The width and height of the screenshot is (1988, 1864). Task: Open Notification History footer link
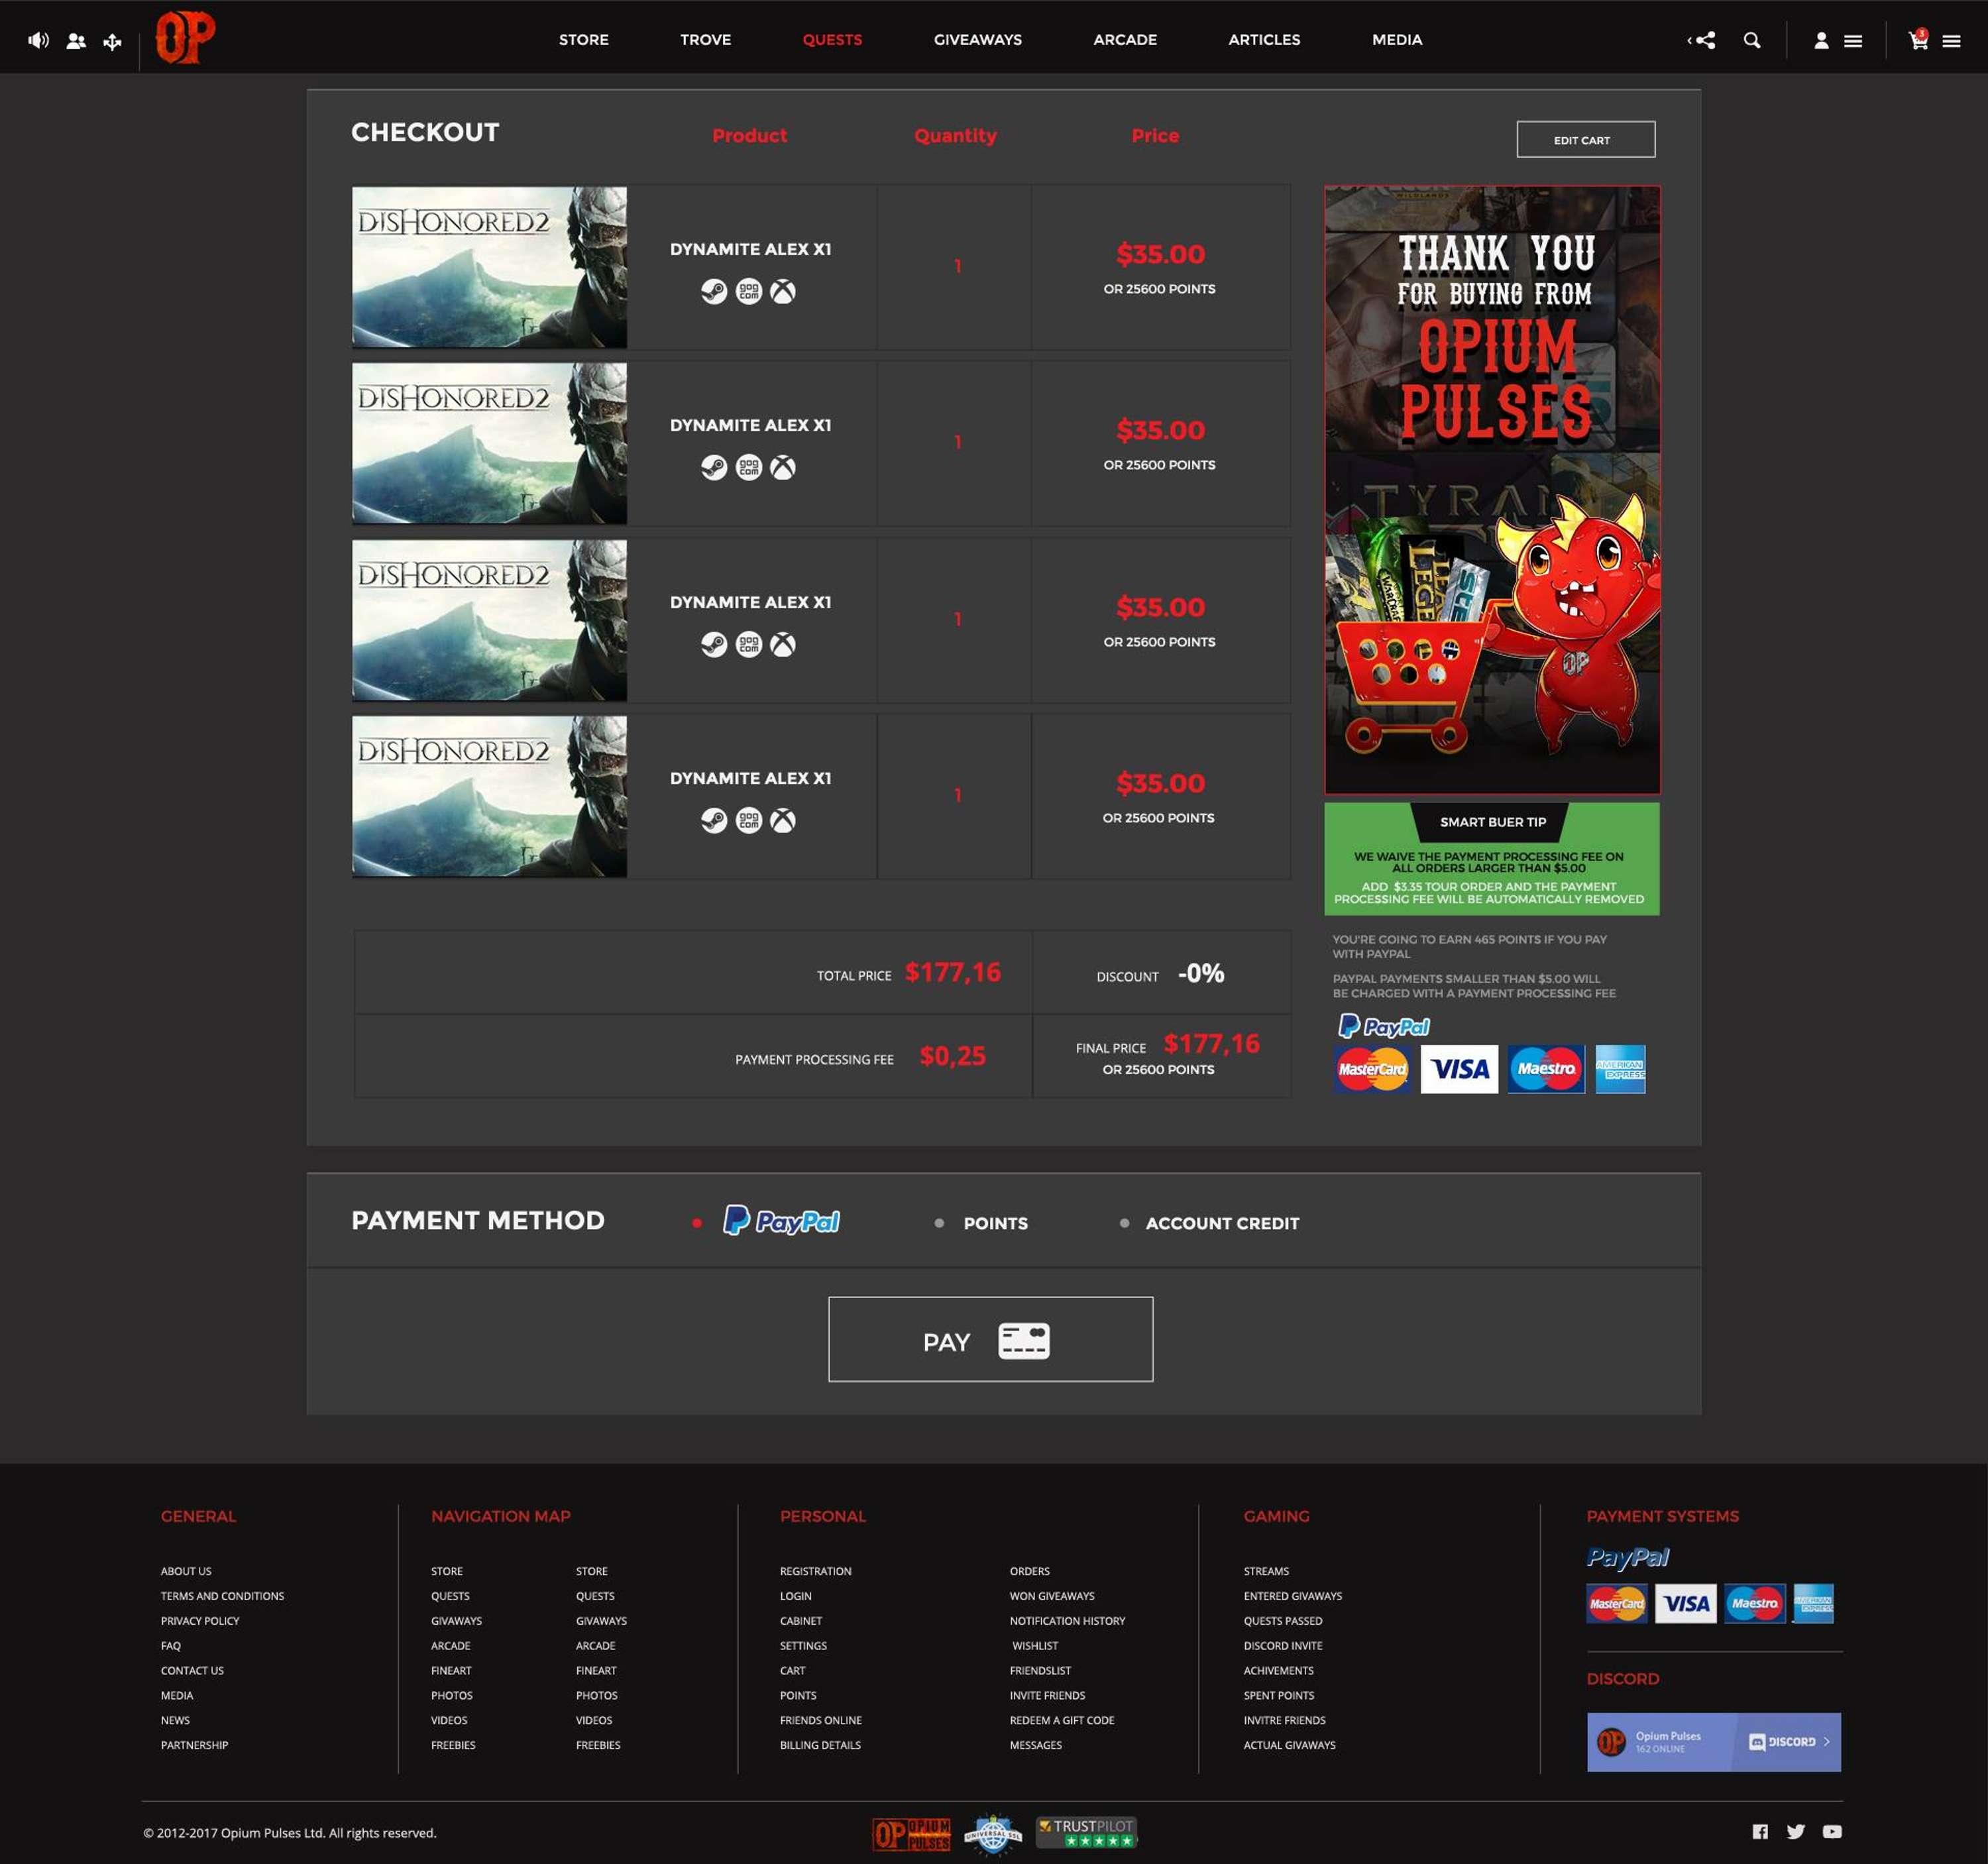coord(1067,1621)
